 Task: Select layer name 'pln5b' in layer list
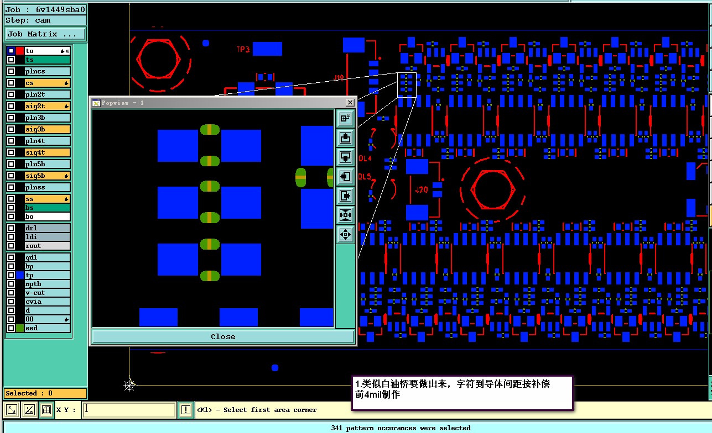[x=47, y=164]
